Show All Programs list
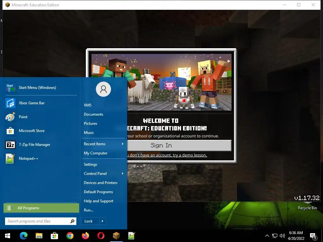The height and width of the screenshot is (242, 323). pos(41,208)
